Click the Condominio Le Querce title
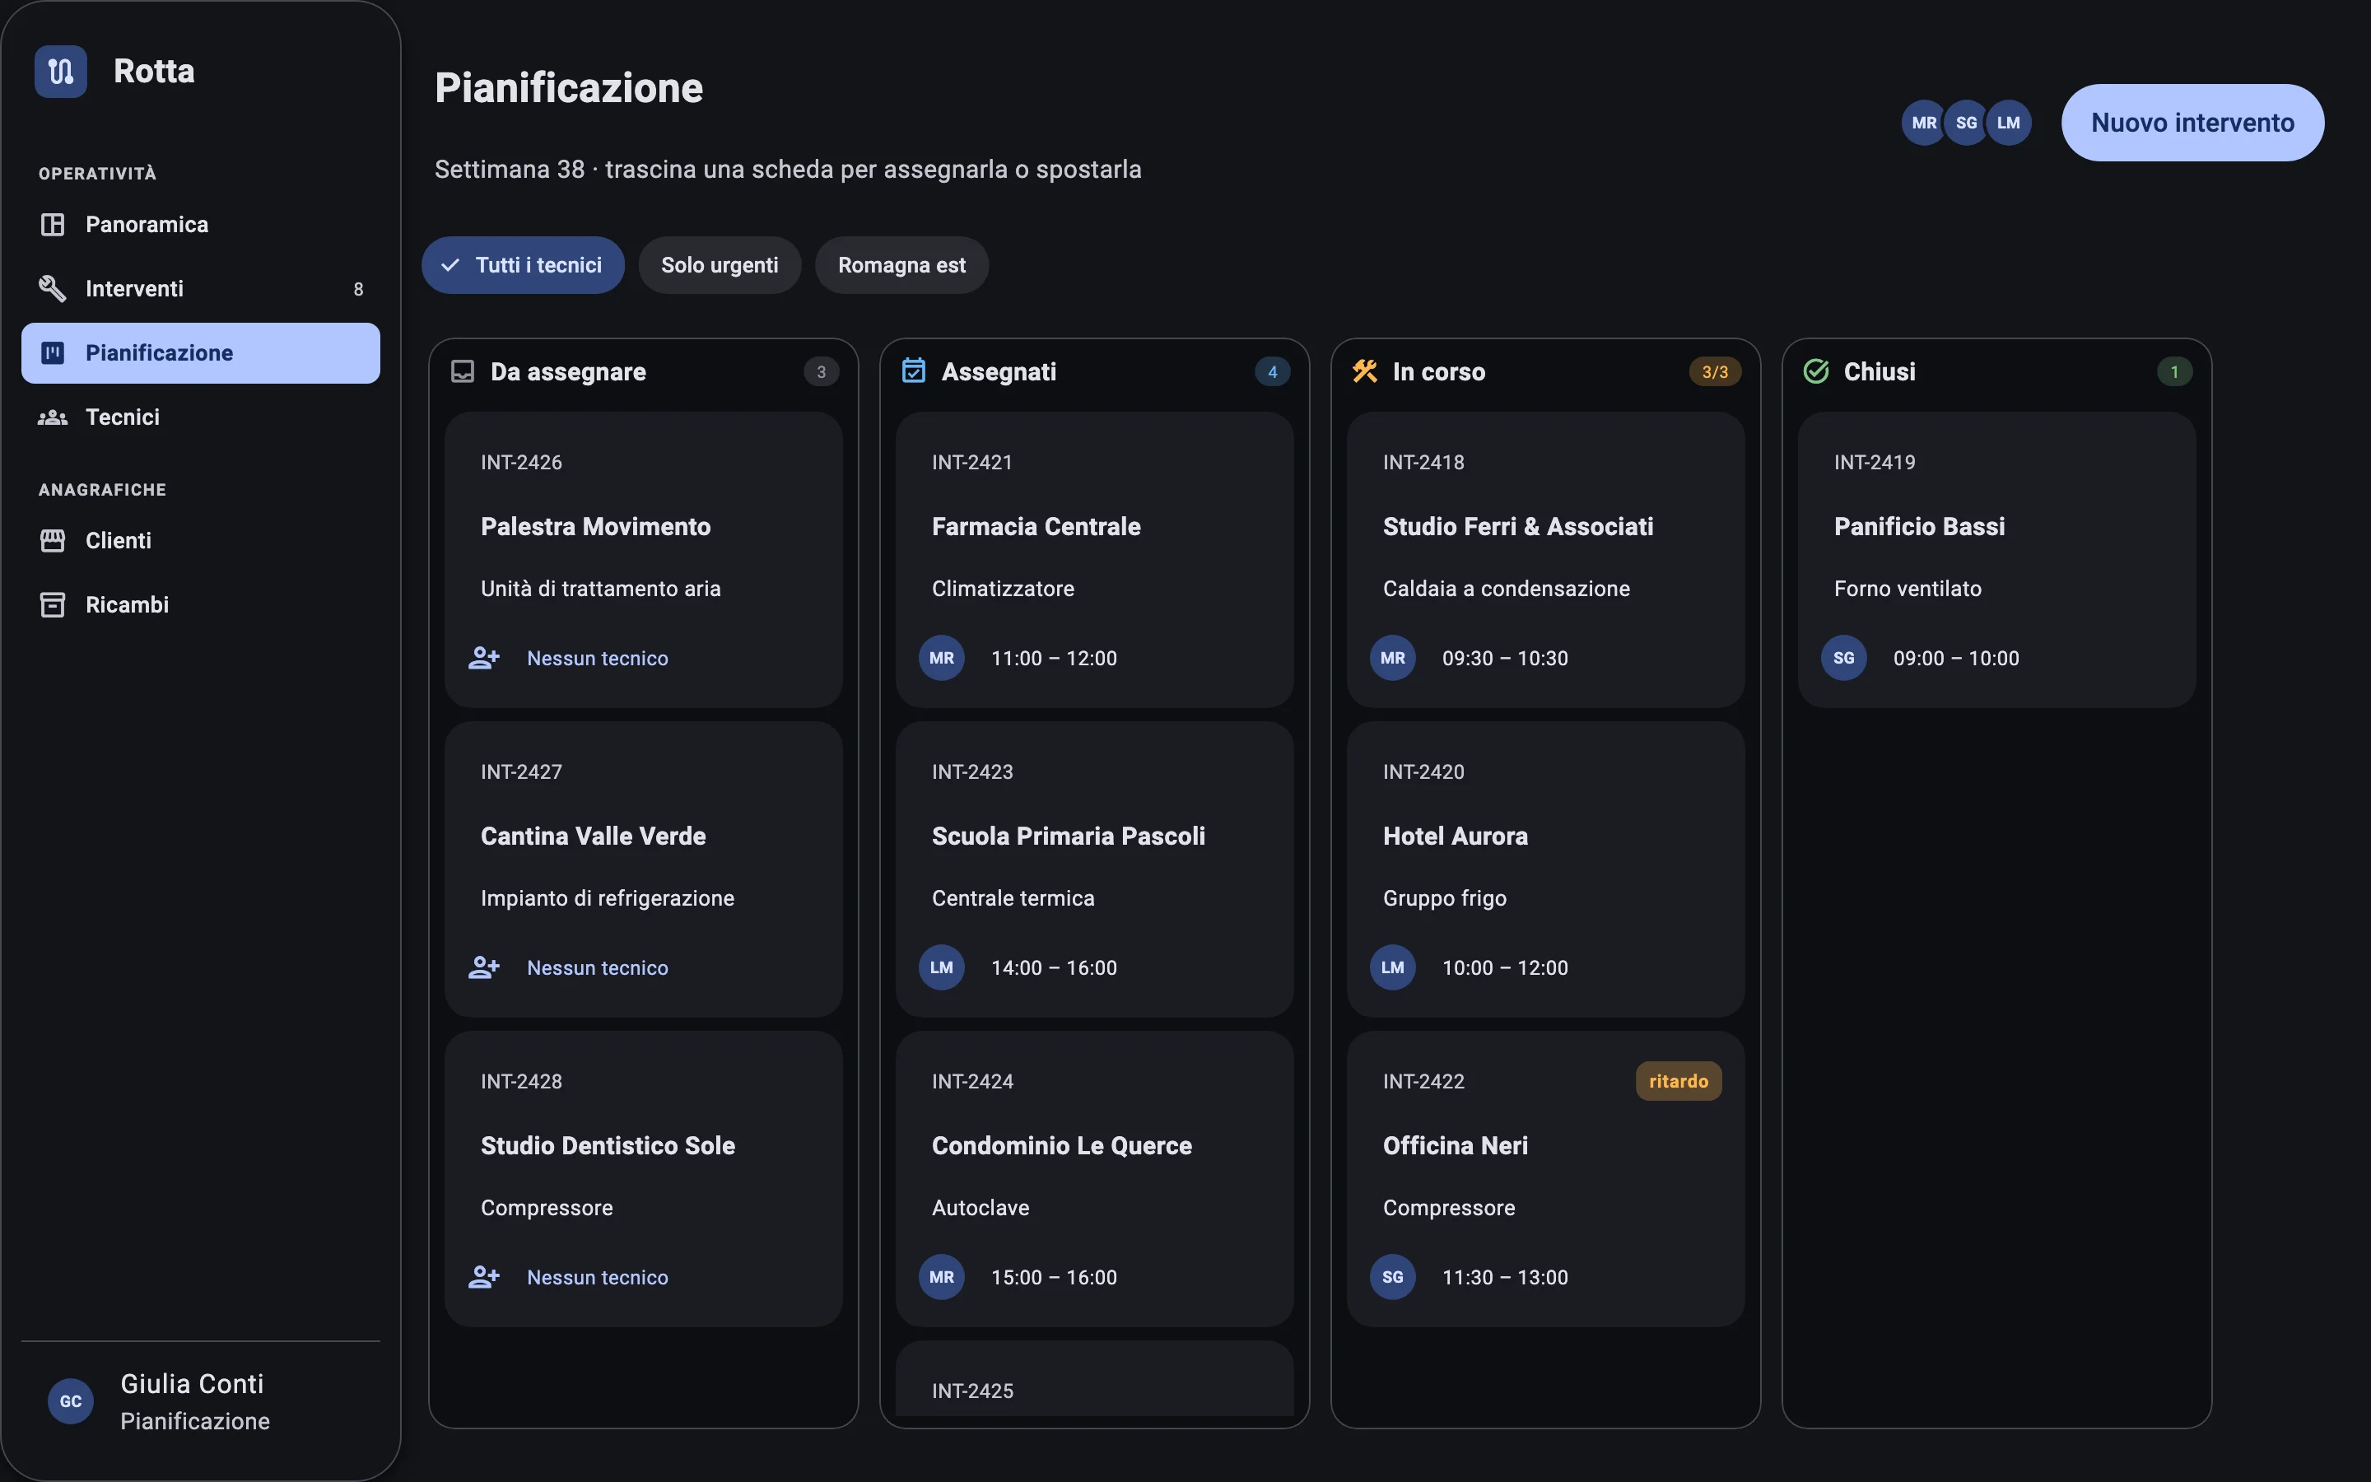The height and width of the screenshot is (1482, 2371). click(x=1062, y=1146)
